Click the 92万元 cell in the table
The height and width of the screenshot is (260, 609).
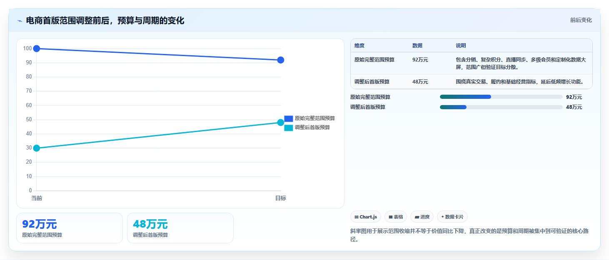(x=420, y=60)
